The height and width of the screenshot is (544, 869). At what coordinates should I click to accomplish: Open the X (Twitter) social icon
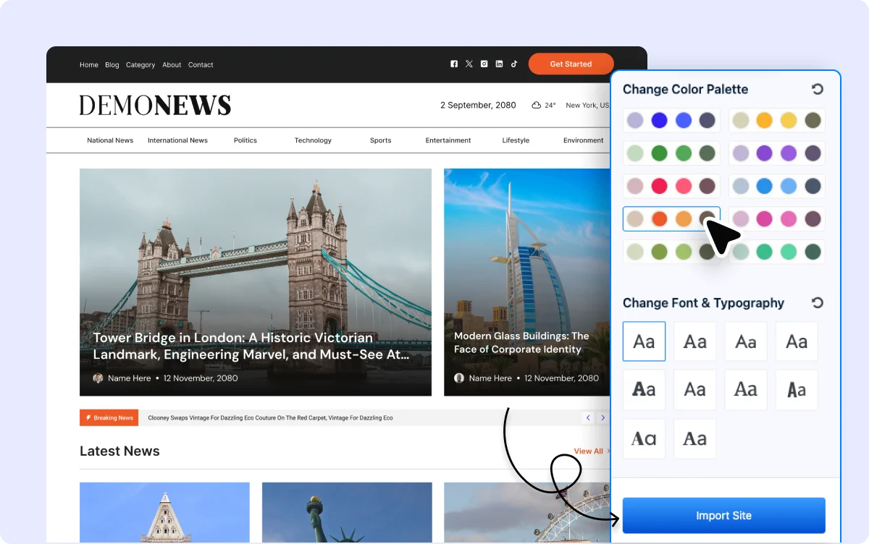(x=469, y=64)
